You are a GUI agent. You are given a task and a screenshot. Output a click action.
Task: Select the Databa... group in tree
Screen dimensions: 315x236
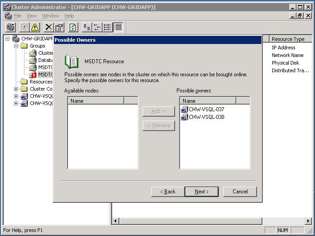click(45, 60)
